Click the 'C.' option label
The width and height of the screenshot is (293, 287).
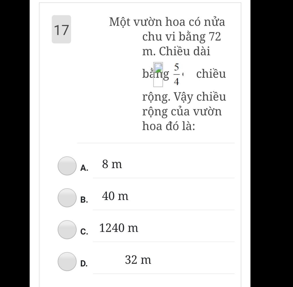(84, 232)
